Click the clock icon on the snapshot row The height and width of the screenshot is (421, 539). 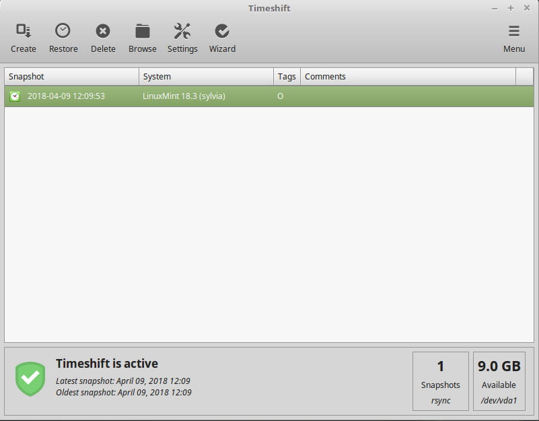(15, 96)
